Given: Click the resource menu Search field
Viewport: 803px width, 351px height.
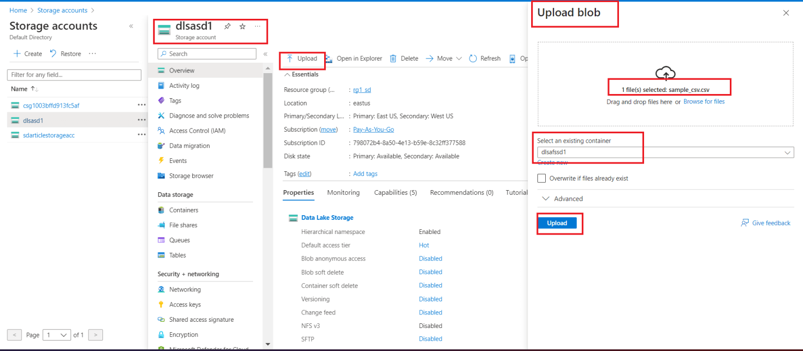Looking at the screenshot, I should pos(207,54).
